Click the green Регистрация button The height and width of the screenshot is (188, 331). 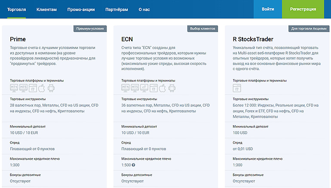303,9
